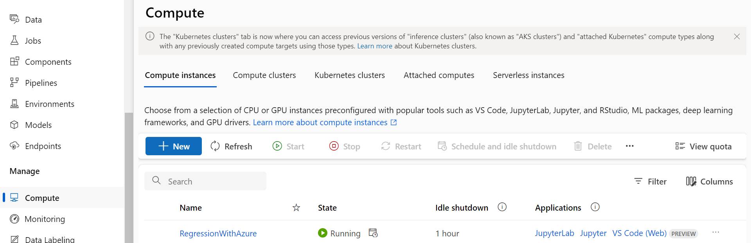Switch to the Attached computes tab

(439, 75)
